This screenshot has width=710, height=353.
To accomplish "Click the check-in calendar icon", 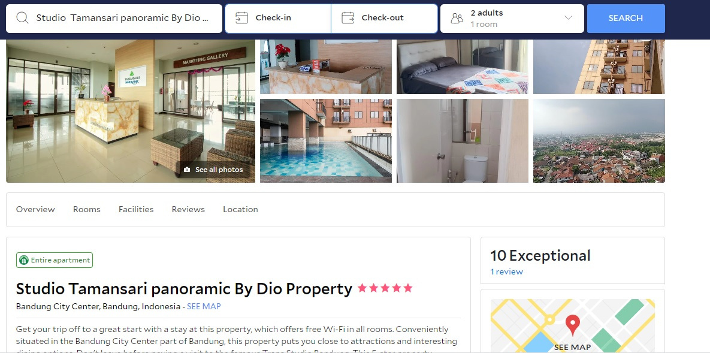I will point(242,17).
